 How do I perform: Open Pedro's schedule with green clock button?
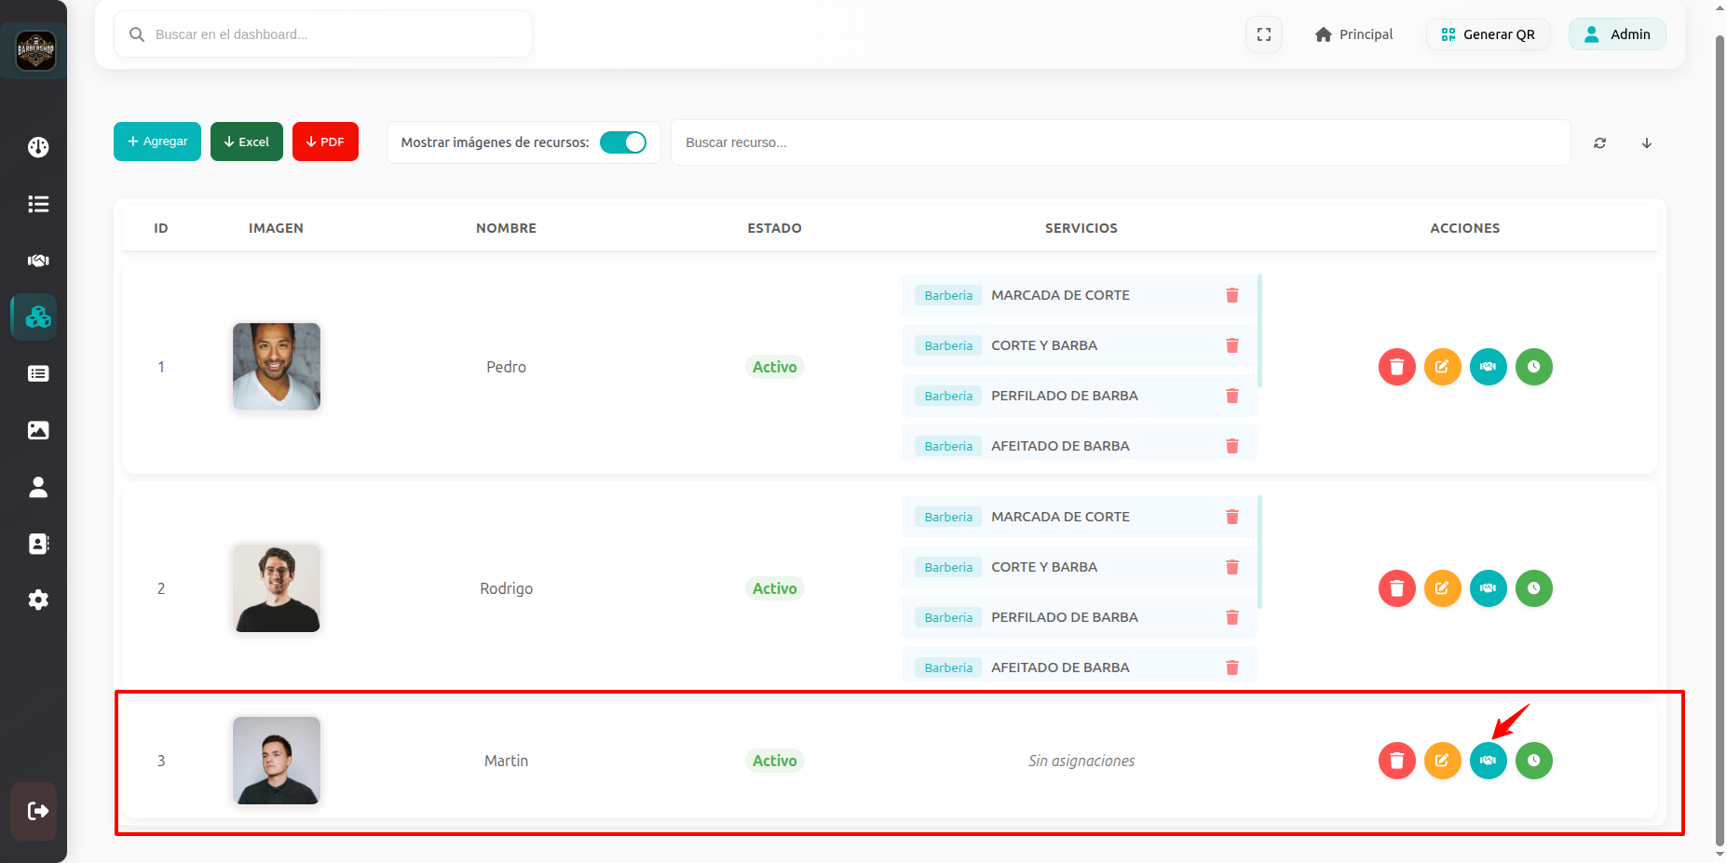coord(1533,367)
